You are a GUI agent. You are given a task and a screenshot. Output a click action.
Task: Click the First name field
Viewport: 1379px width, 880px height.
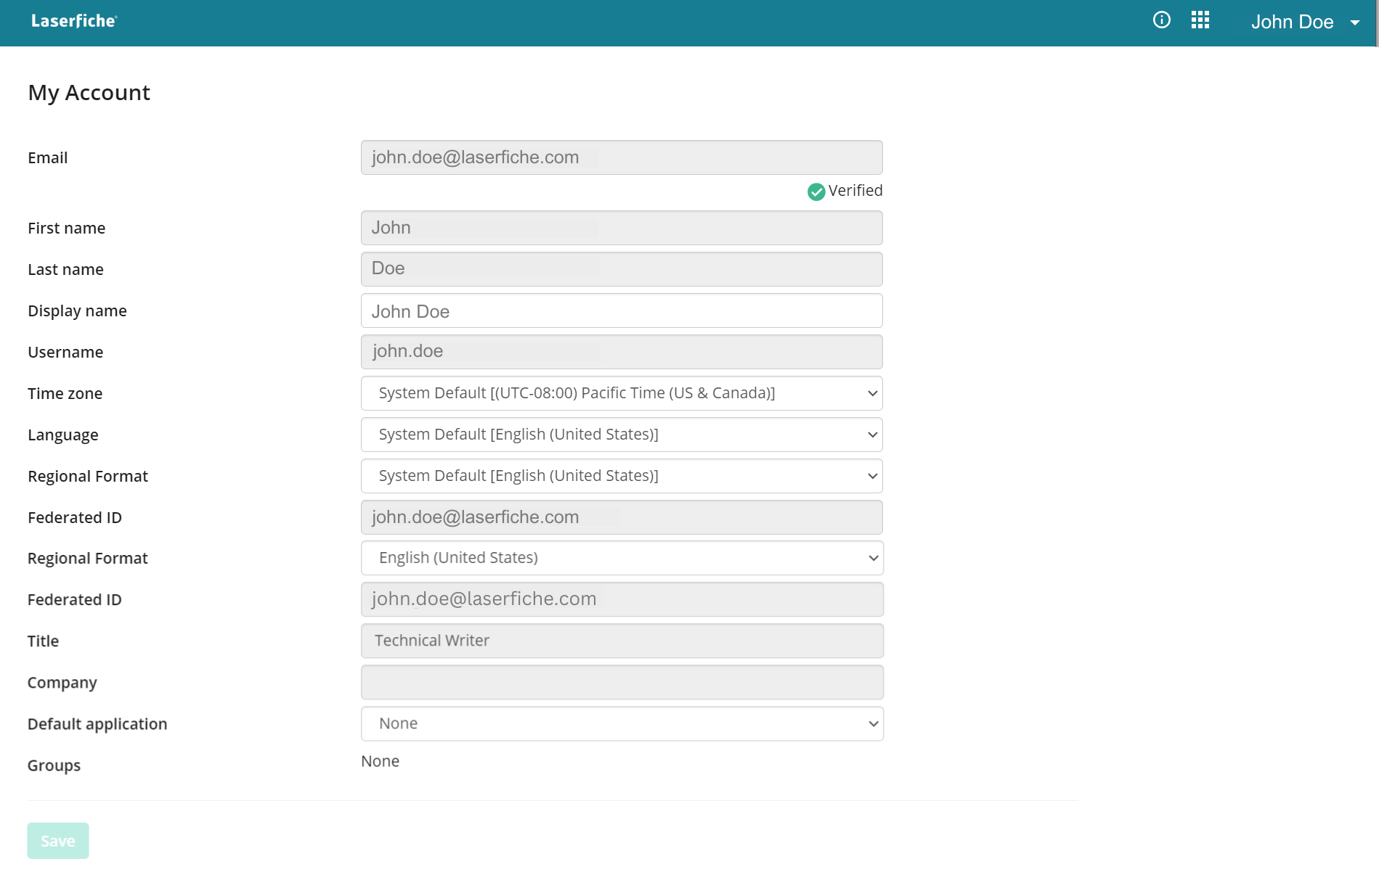(x=621, y=227)
